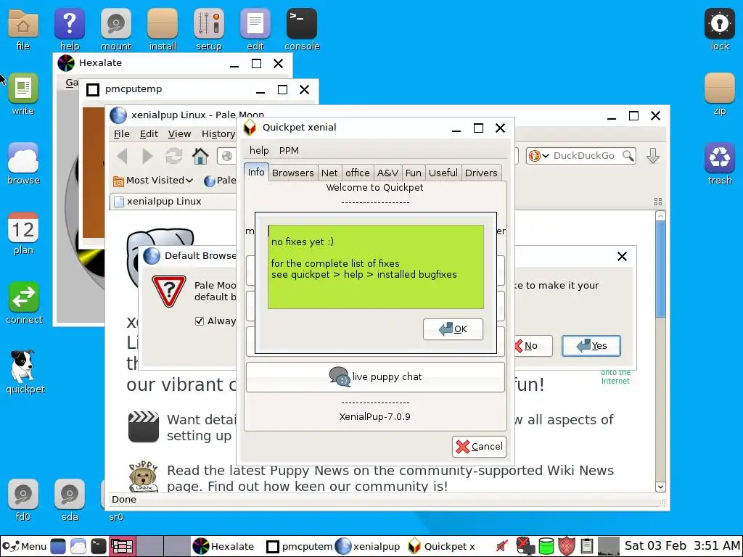Open Pale Moon History menu
743x557 pixels.
(x=218, y=134)
